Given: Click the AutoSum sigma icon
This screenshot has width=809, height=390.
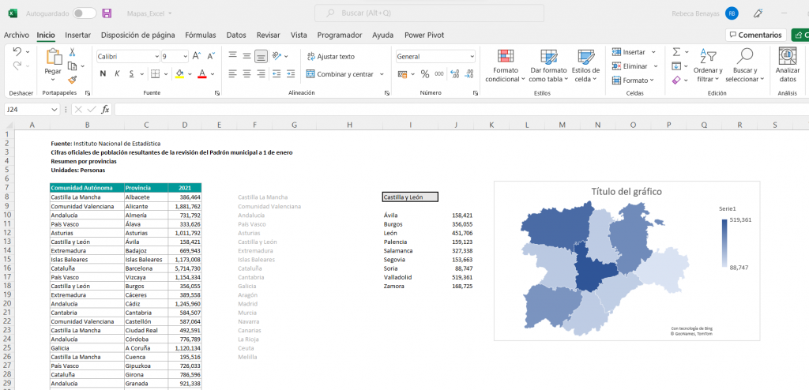Looking at the screenshot, I should (x=676, y=51).
